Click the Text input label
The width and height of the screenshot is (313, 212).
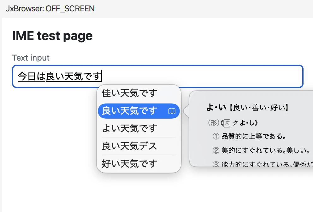[31, 58]
